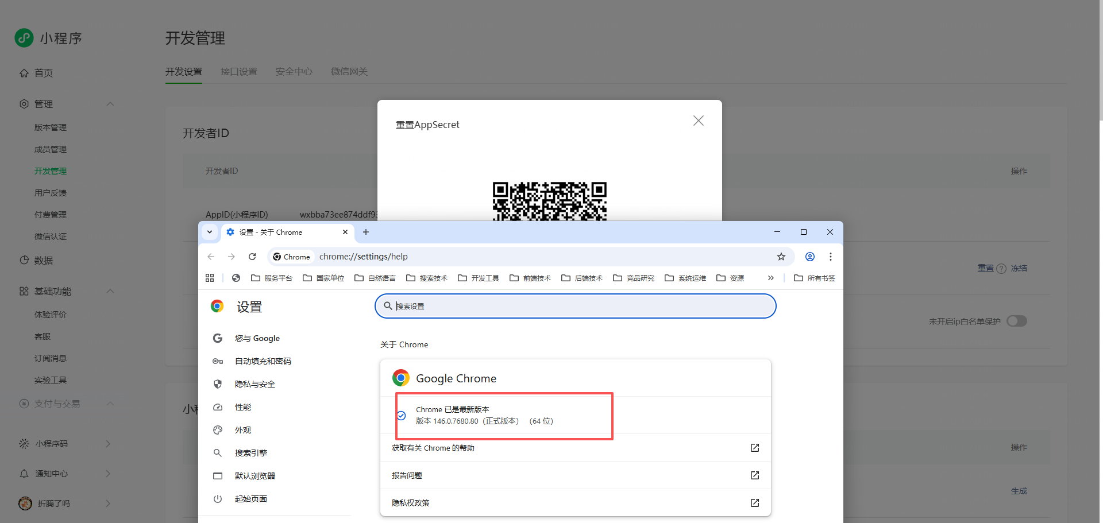Click the 通知中心 bell icon
This screenshot has height=523, width=1103.
[x=24, y=474]
